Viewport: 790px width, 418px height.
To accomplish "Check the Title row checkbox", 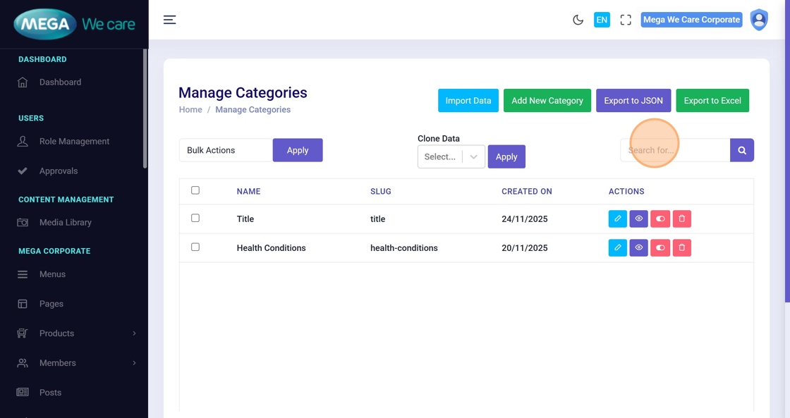I will [195, 219].
